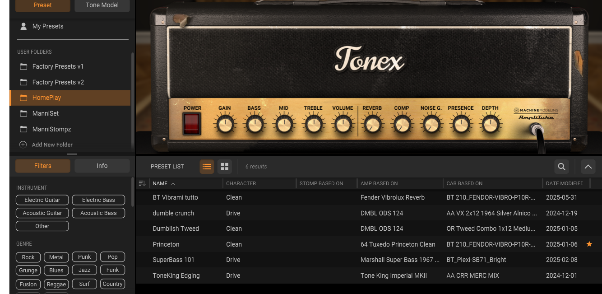Switch to the Tone Model tab
This screenshot has width=602, height=294.
pos(102,5)
